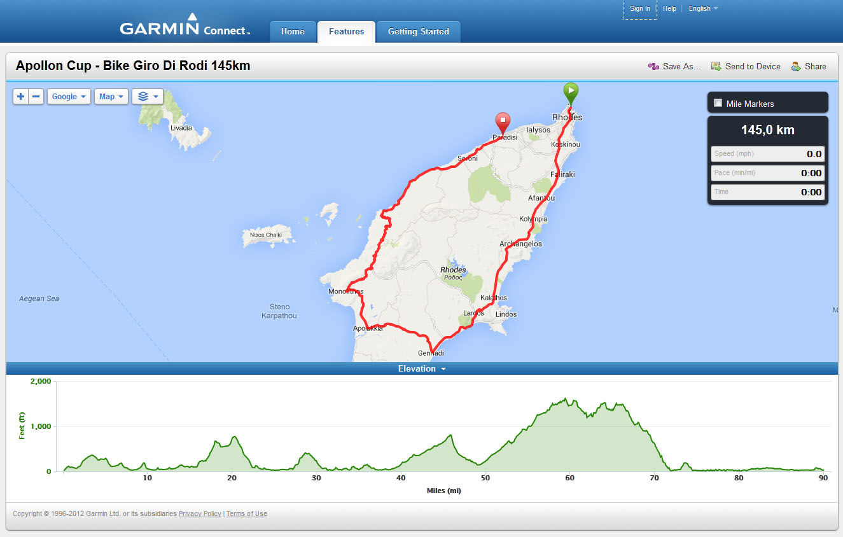Screen dimensions: 843x537
Task: Click the Save As icon
Action: coord(653,66)
